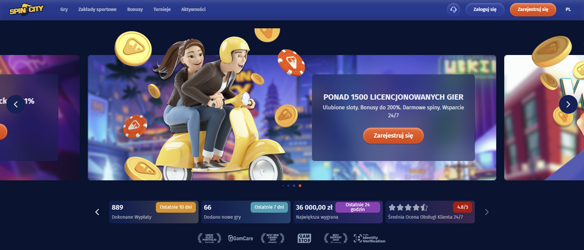Viewport: 584px width, 250px height.
Task: Click the Best New Casino 2019 badge
Action: (273, 238)
